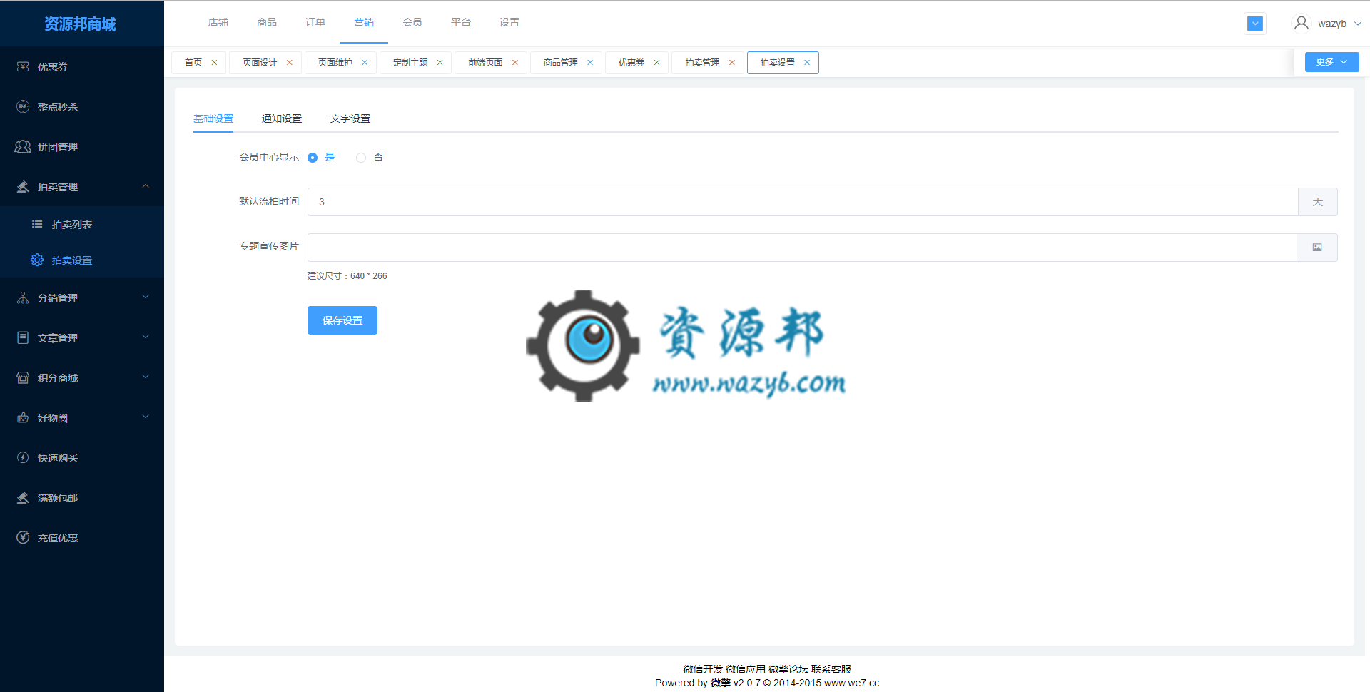Expand the 积分商城 menu chevron

tap(146, 377)
